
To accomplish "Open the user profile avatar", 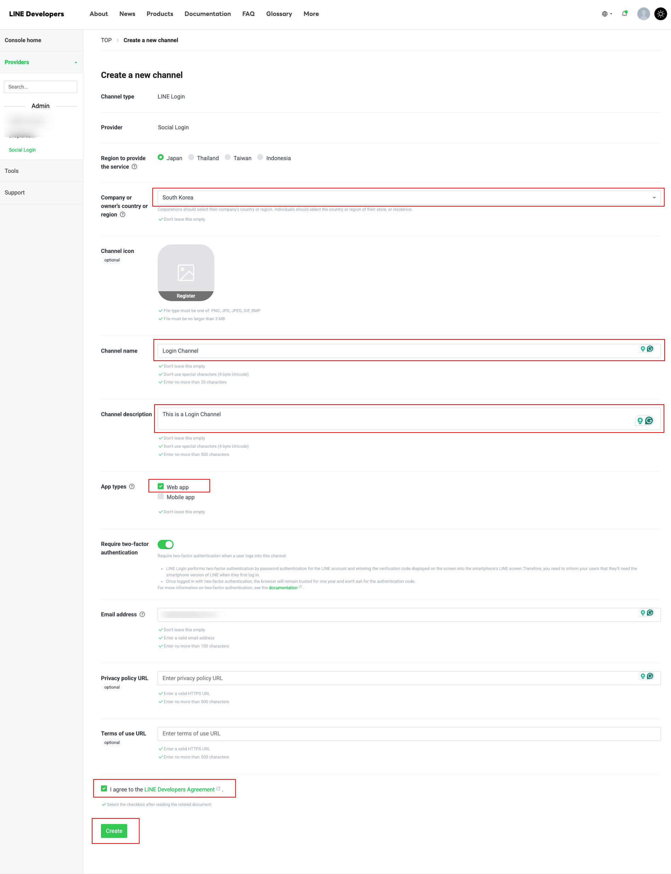I will coord(643,14).
